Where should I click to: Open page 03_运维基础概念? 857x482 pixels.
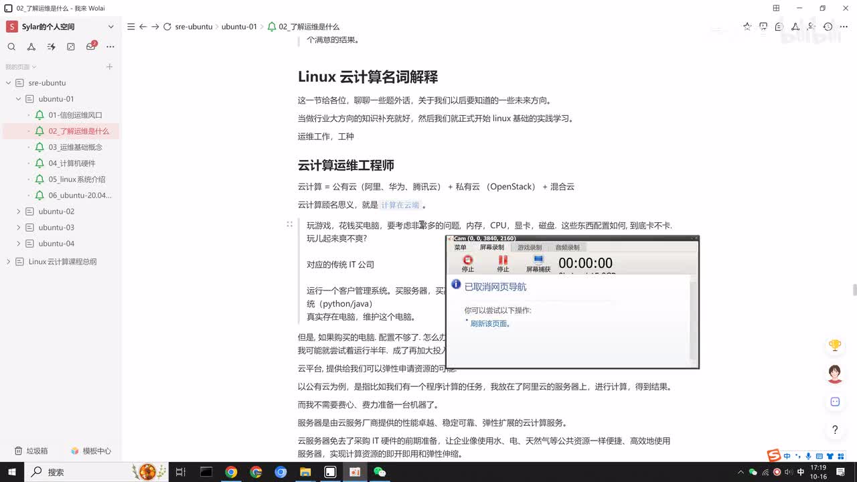pyautogui.click(x=75, y=147)
